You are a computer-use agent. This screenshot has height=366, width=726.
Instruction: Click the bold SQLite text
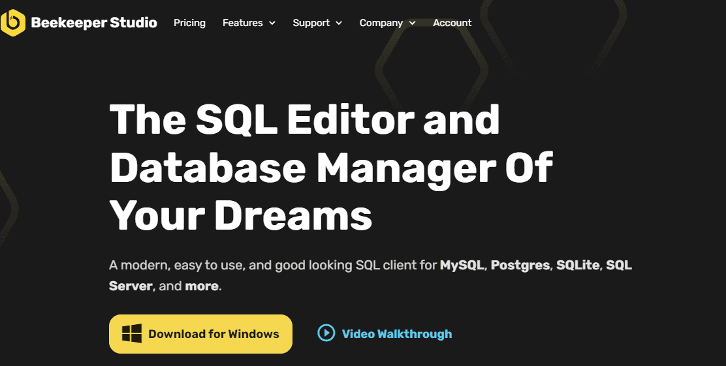pos(578,265)
